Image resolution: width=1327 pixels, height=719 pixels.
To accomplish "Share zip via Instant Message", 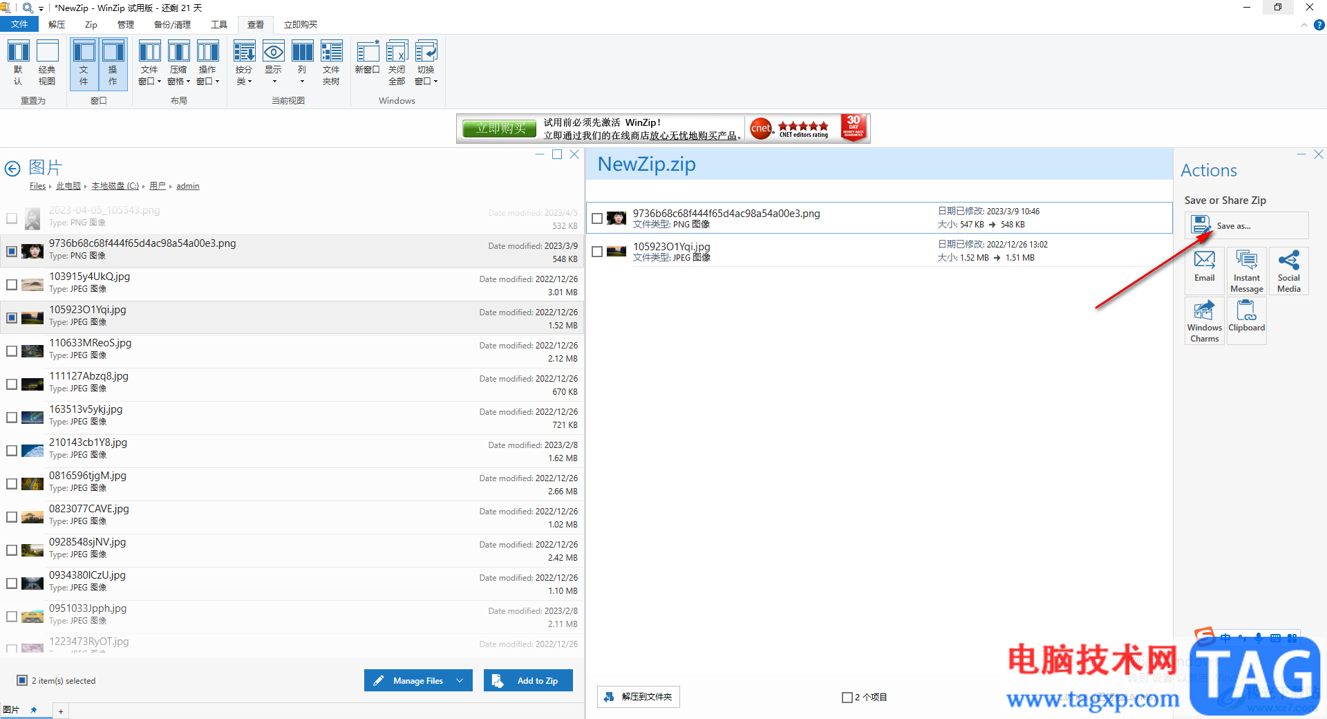I will (x=1247, y=271).
